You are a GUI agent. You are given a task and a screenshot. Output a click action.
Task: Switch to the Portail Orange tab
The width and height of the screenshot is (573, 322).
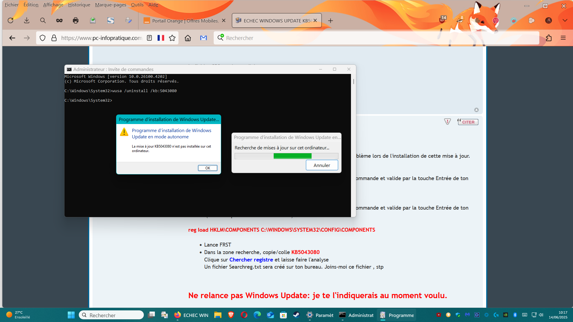(184, 21)
